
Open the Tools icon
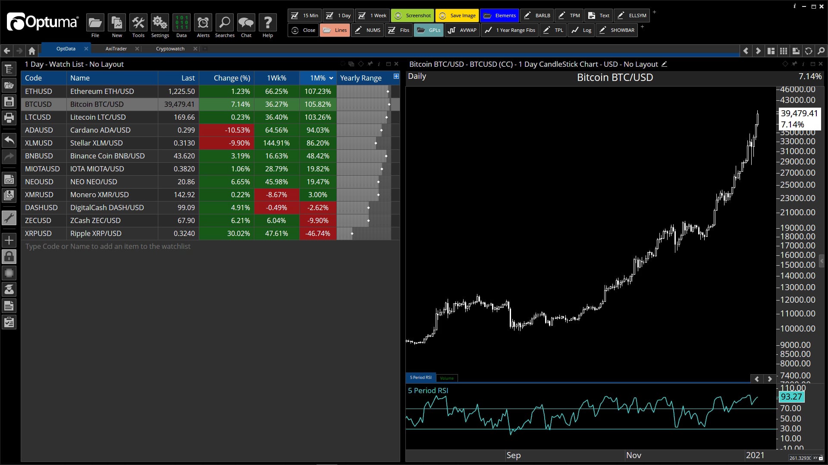138,23
